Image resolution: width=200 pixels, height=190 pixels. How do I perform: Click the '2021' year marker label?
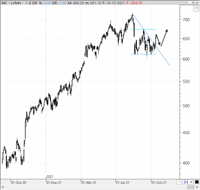pyautogui.click(x=50, y=177)
